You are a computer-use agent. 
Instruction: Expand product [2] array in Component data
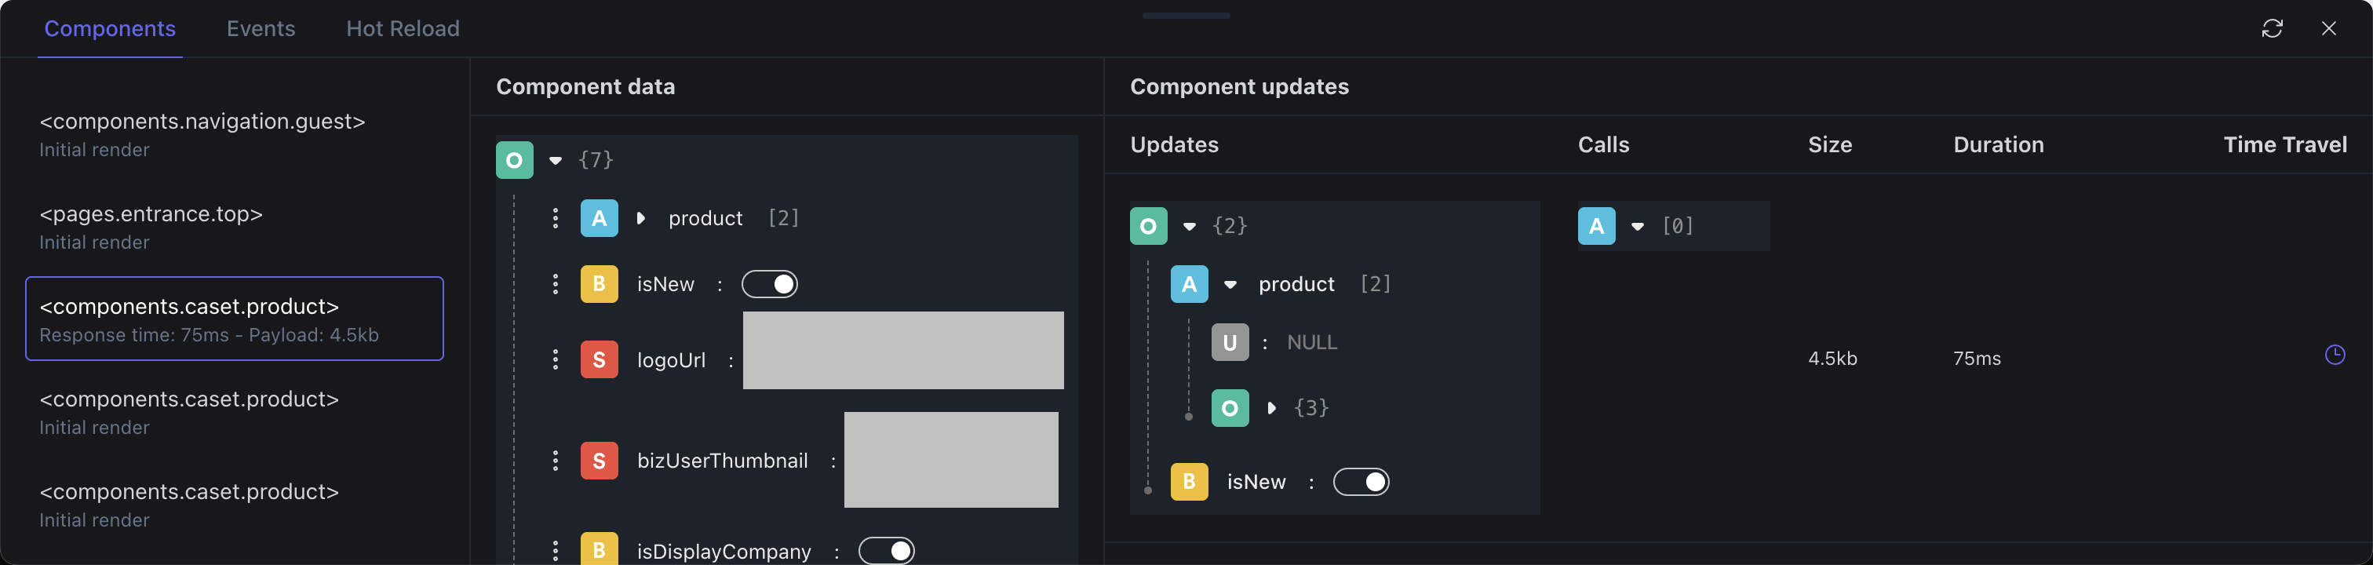coord(641,218)
